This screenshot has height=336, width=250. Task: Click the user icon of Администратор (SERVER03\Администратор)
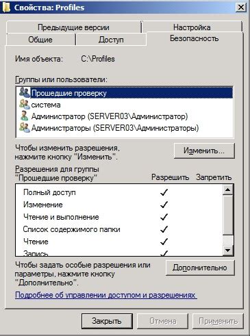[x=24, y=116]
